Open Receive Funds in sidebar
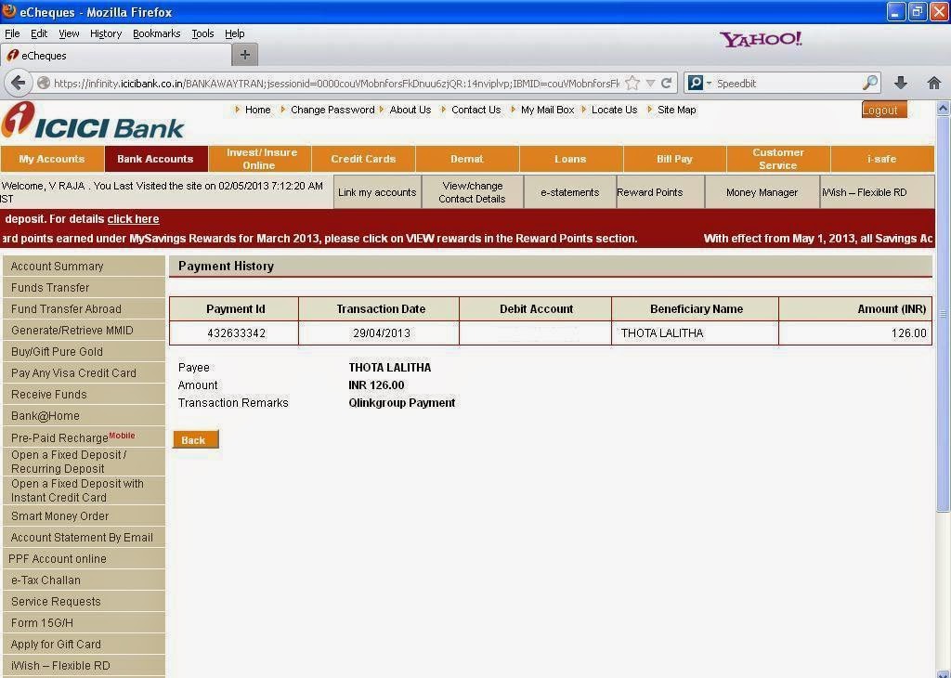Image resolution: width=951 pixels, height=678 pixels. [x=84, y=394]
